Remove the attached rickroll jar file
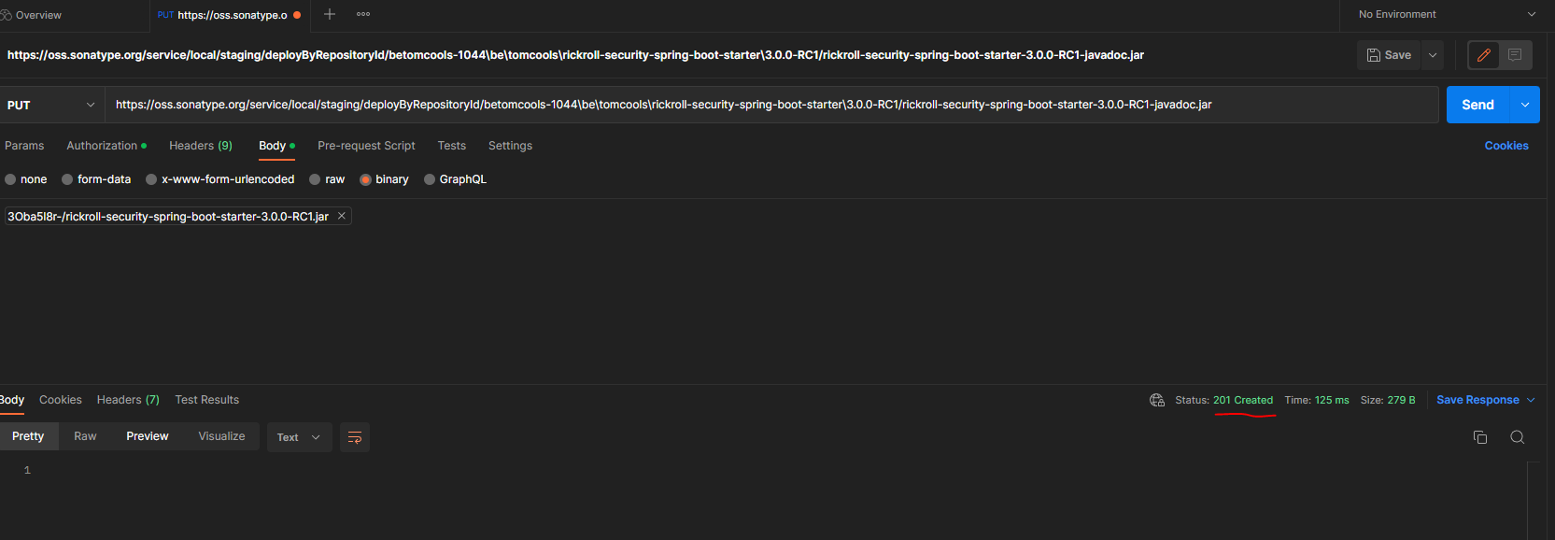 coord(341,215)
